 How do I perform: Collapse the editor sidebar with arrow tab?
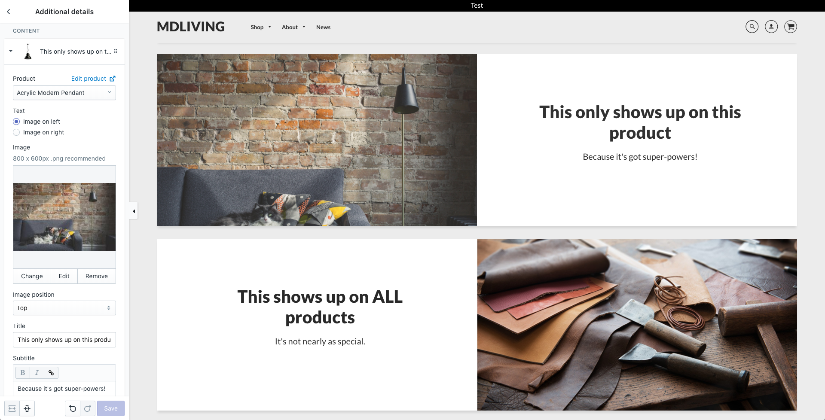click(134, 211)
